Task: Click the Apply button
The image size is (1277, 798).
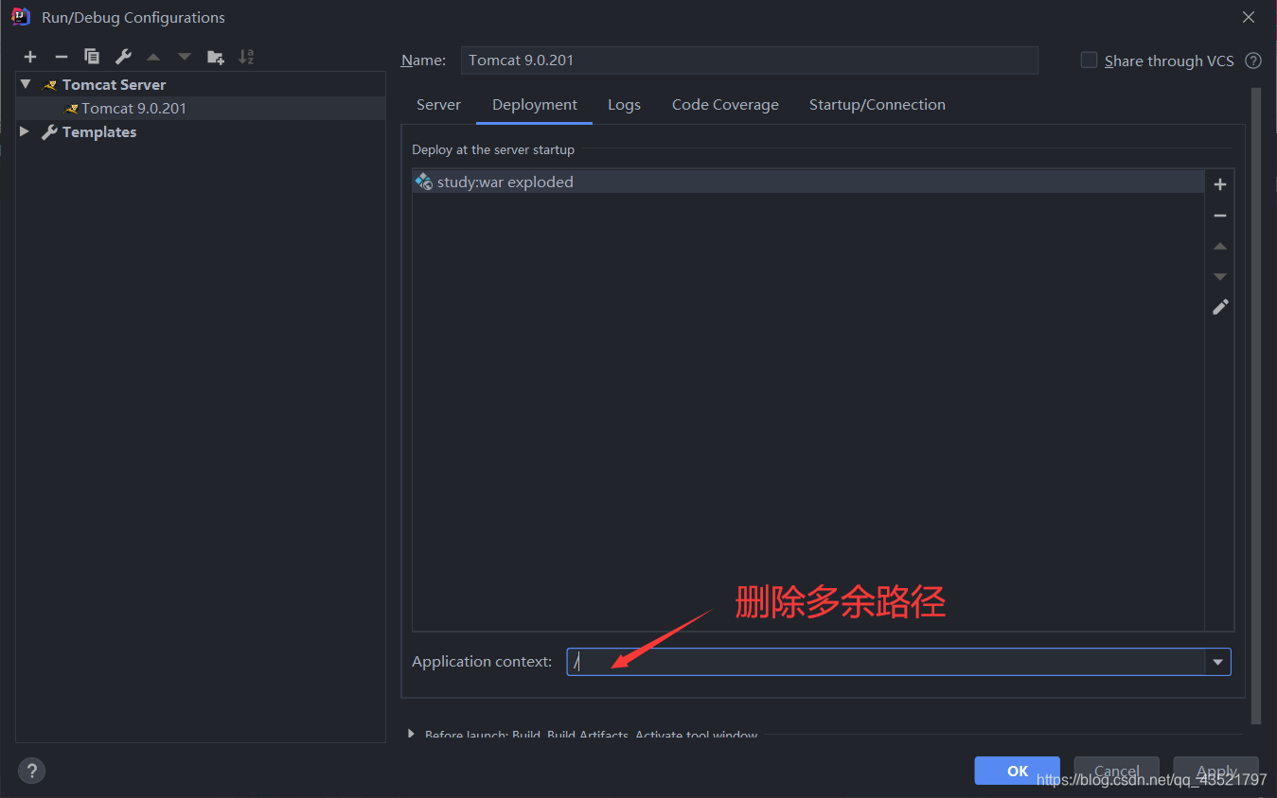Action: click(x=1216, y=771)
